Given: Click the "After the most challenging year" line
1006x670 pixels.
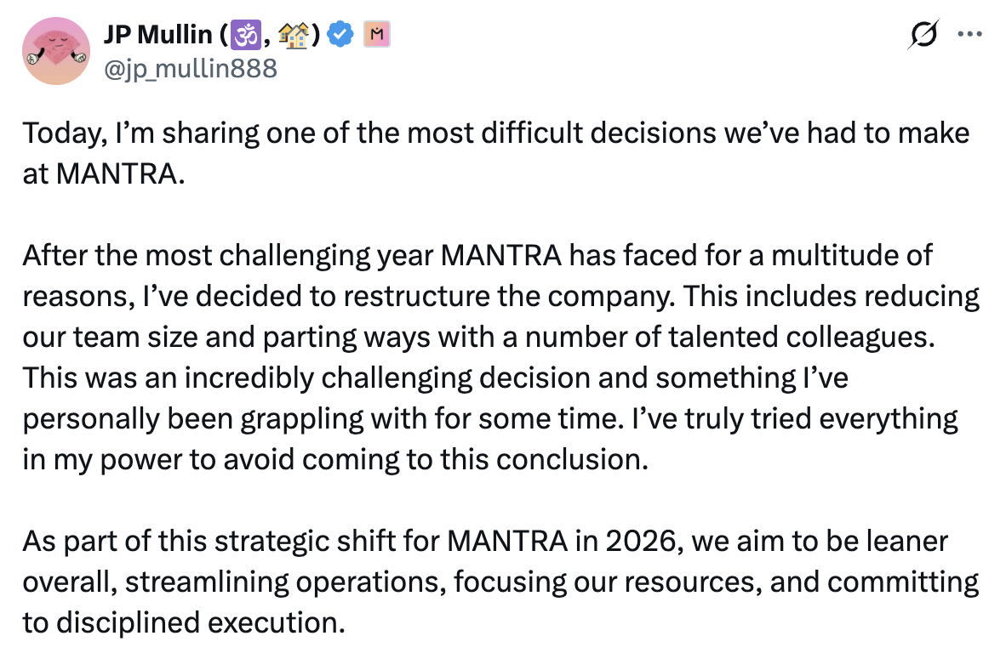Looking at the screenshot, I should pos(477,254).
